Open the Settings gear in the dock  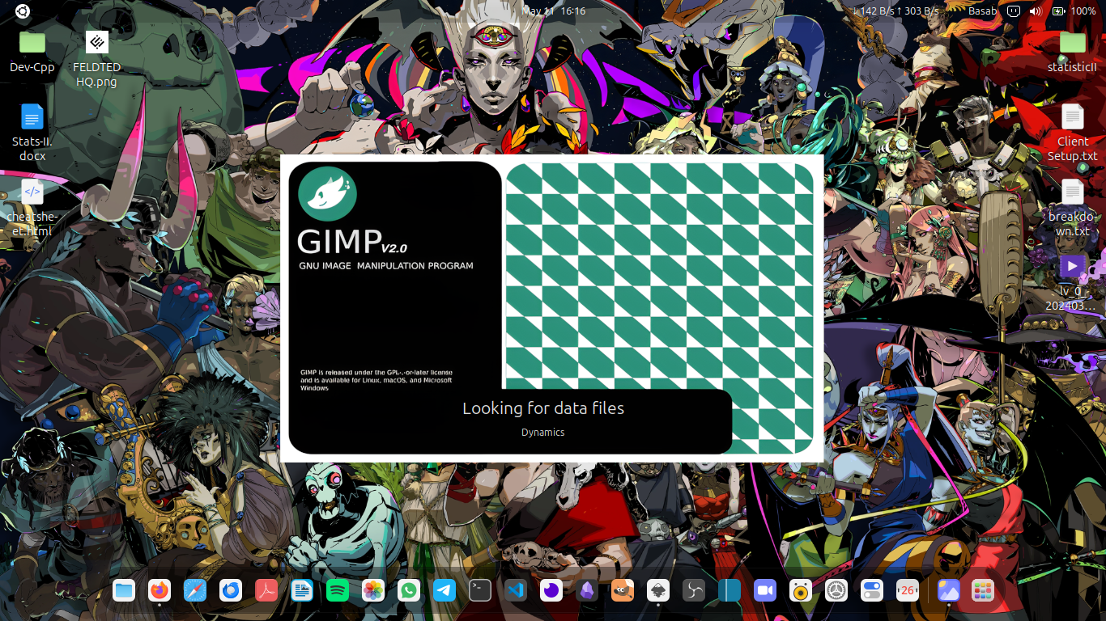(836, 591)
